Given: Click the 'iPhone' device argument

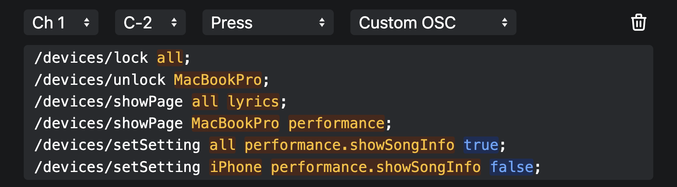Looking at the screenshot, I should coord(236,167).
